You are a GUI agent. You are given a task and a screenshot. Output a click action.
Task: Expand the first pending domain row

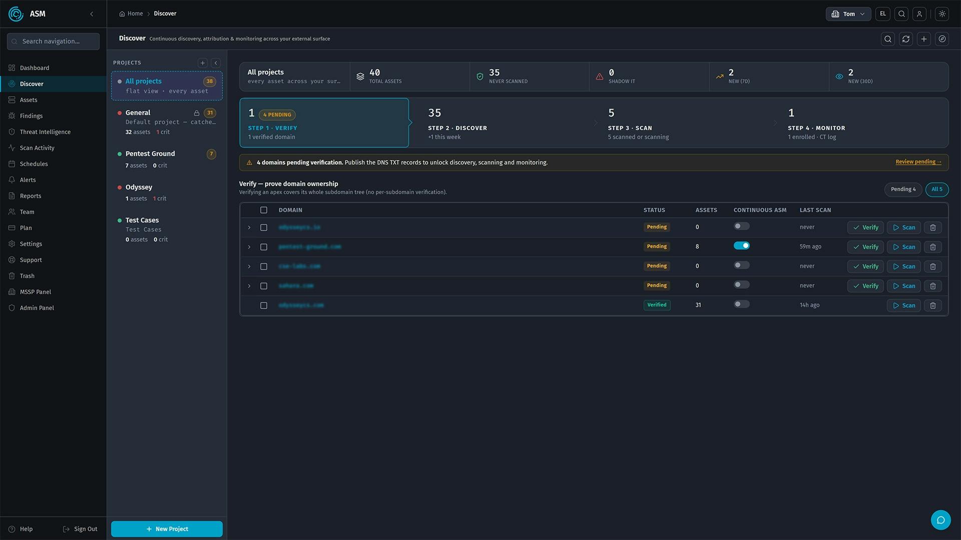click(249, 227)
